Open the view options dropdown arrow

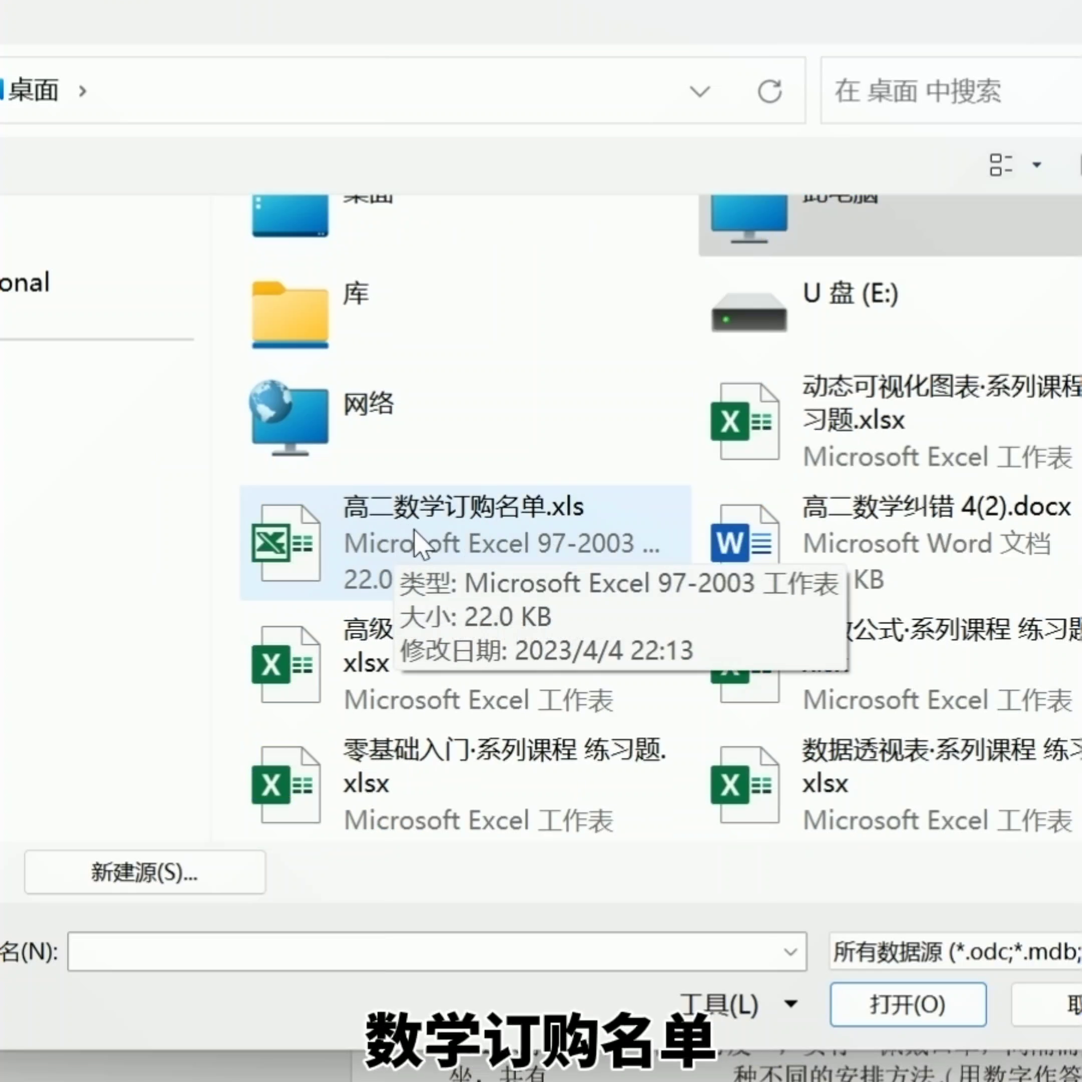[1036, 165]
